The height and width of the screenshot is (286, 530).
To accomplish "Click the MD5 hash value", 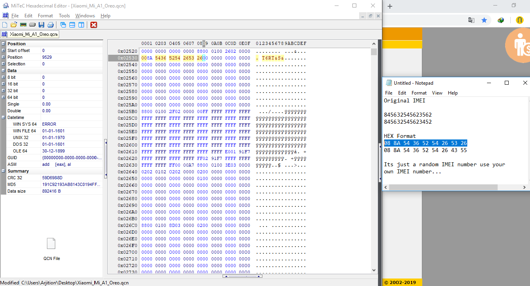I will point(71,184).
